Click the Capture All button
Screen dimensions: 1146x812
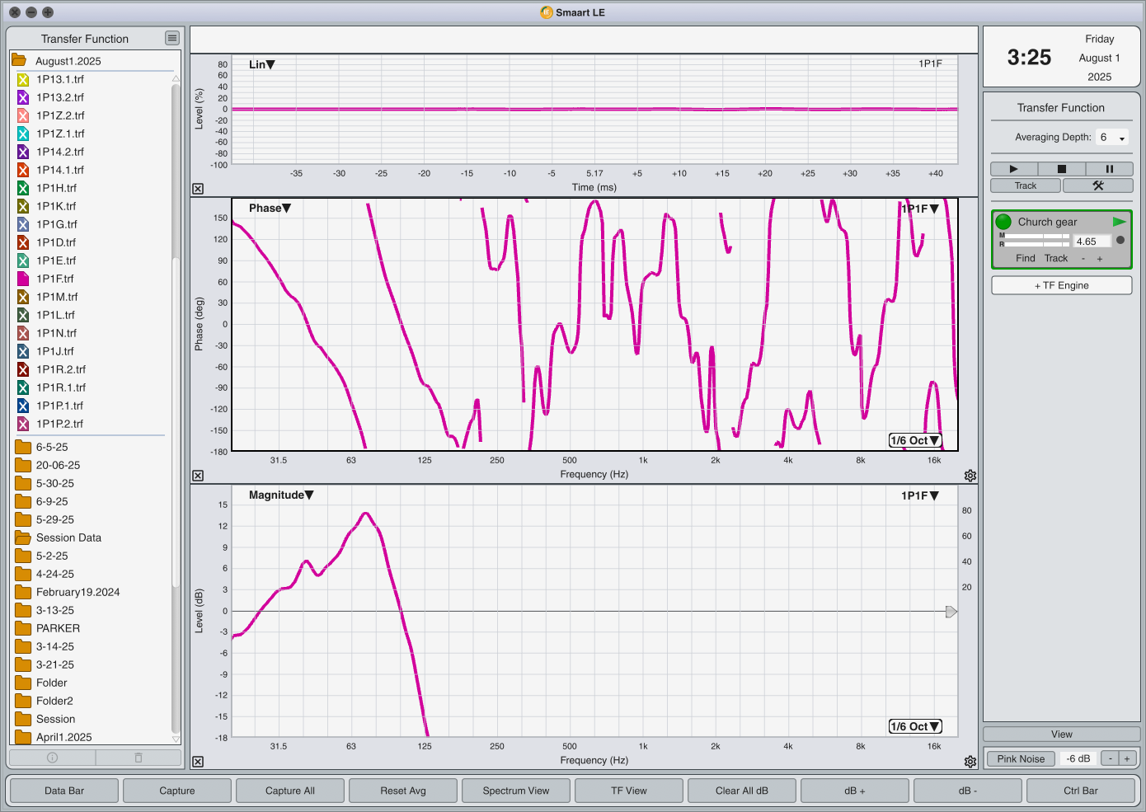[x=290, y=791]
